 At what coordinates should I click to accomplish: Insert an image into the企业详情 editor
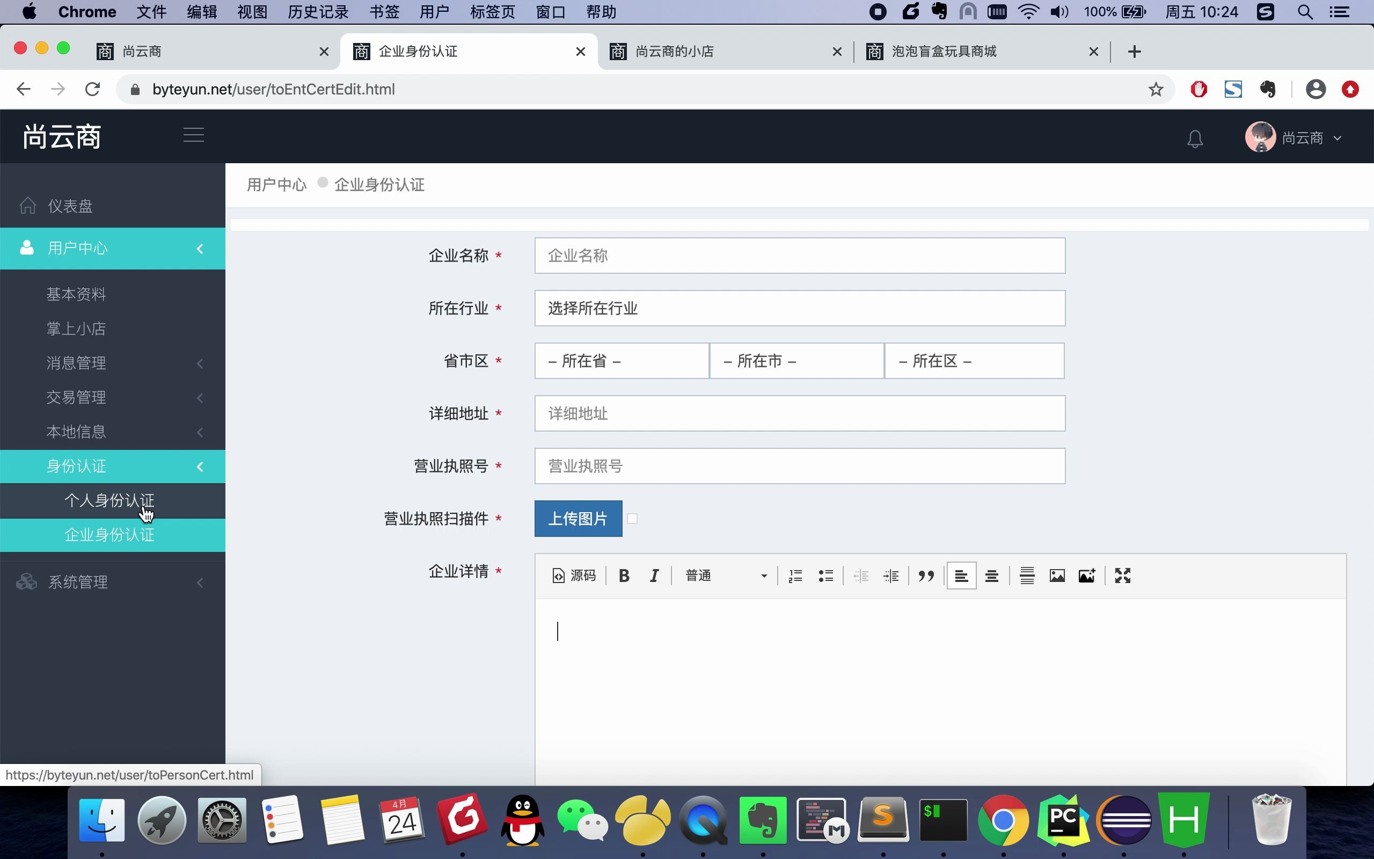[1057, 575]
